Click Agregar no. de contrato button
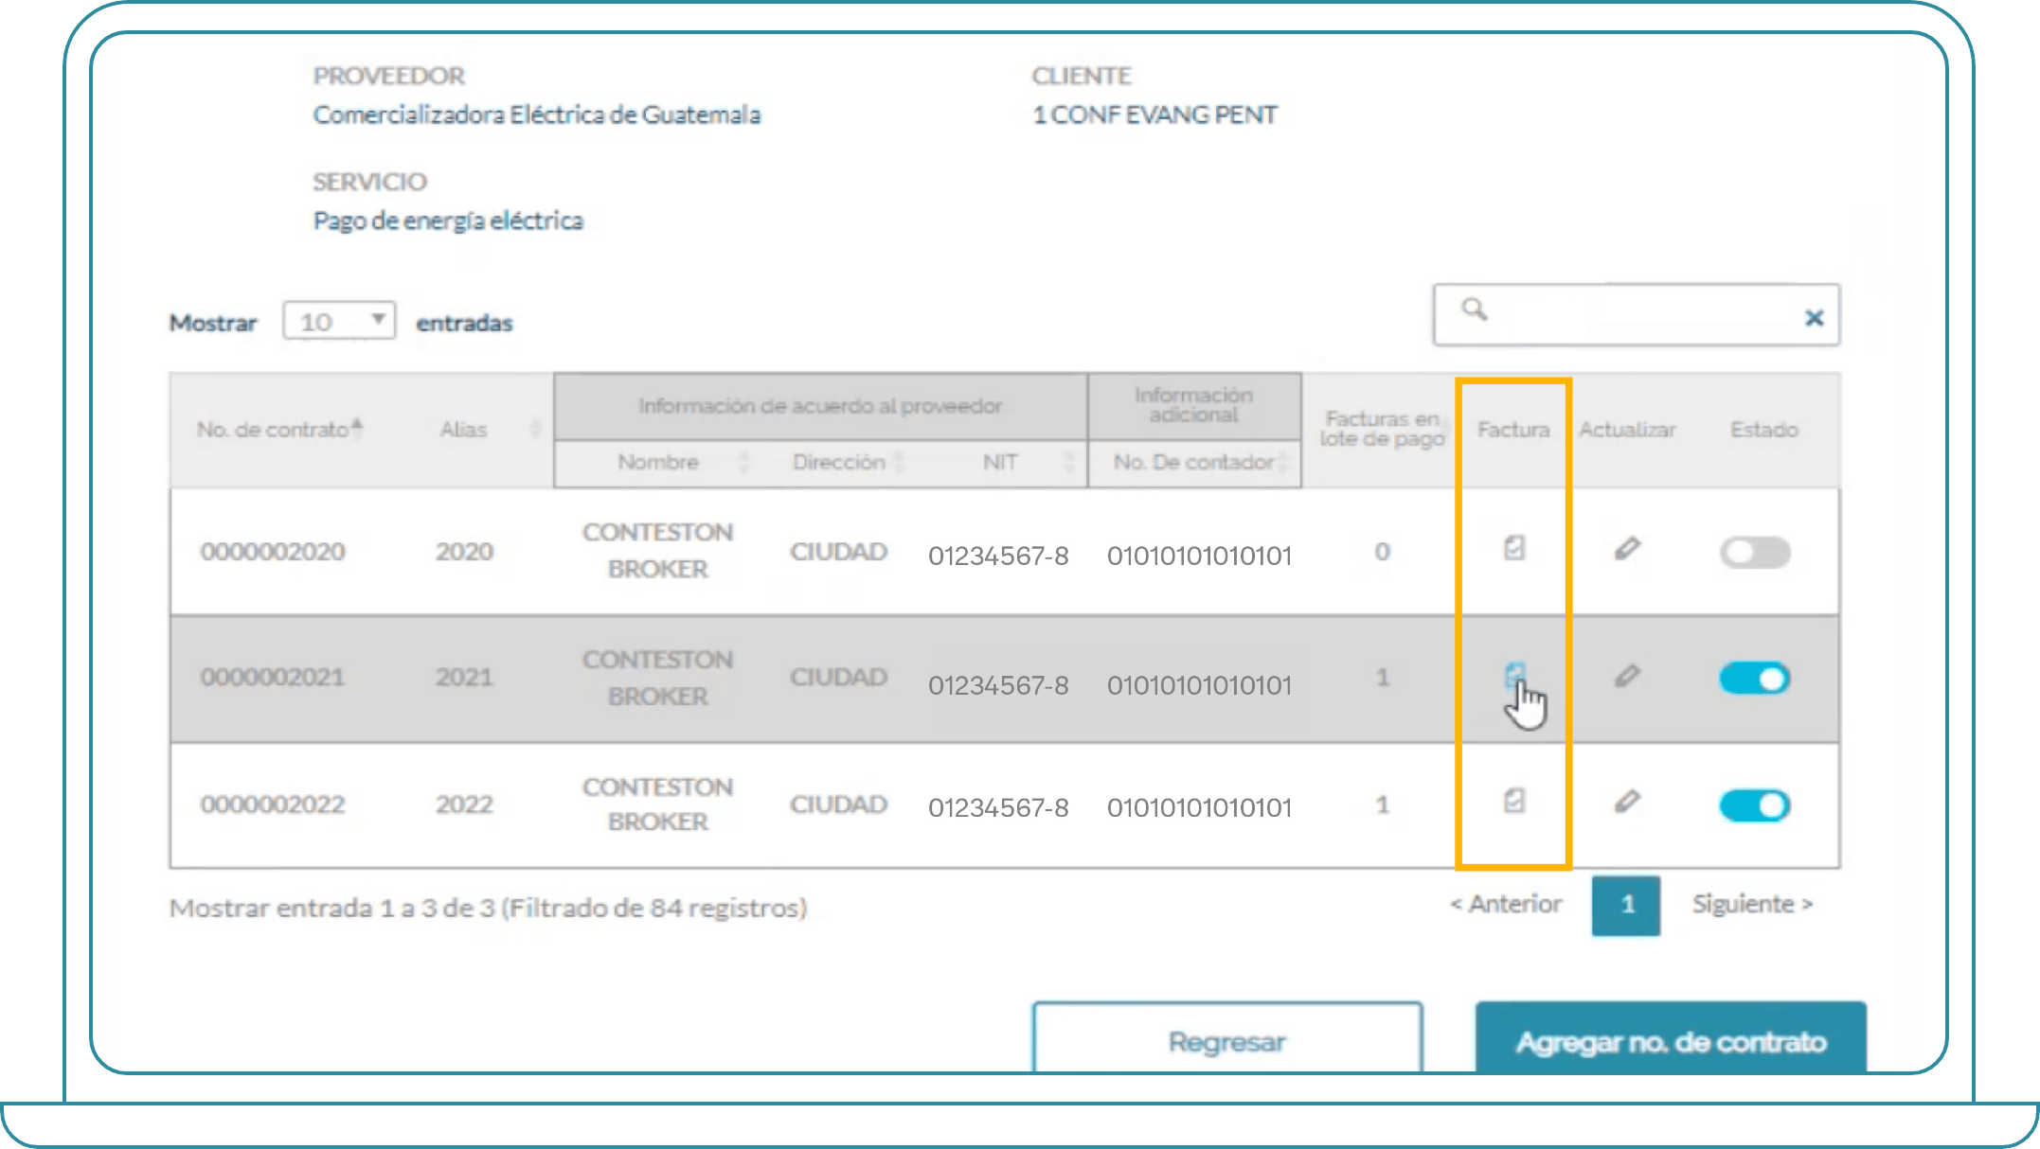Screen dimensions: 2040x1149 pos(1671,1041)
